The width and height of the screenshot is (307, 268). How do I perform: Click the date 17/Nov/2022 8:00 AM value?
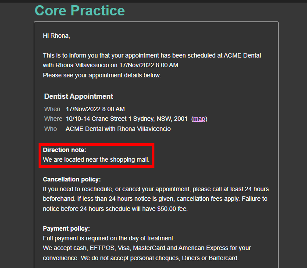[95, 109]
